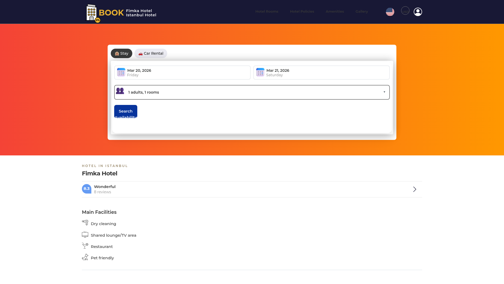The width and height of the screenshot is (504, 284).
Task: Click the Shared lounge/TV area text
Action: (x=113, y=235)
